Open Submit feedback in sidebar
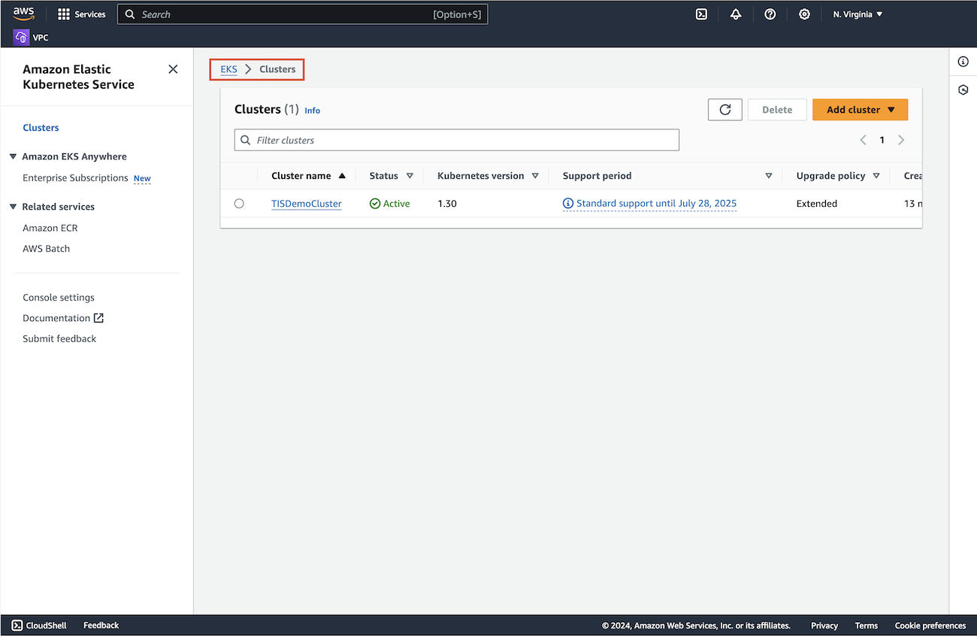 pyautogui.click(x=59, y=339)
